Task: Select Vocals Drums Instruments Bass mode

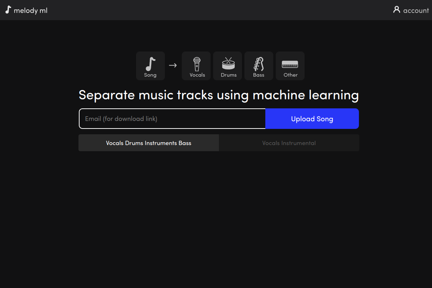Action: tap(149, 143)
